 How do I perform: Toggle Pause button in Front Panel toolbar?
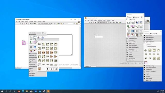pyautogui.click(x=95, y=22)
